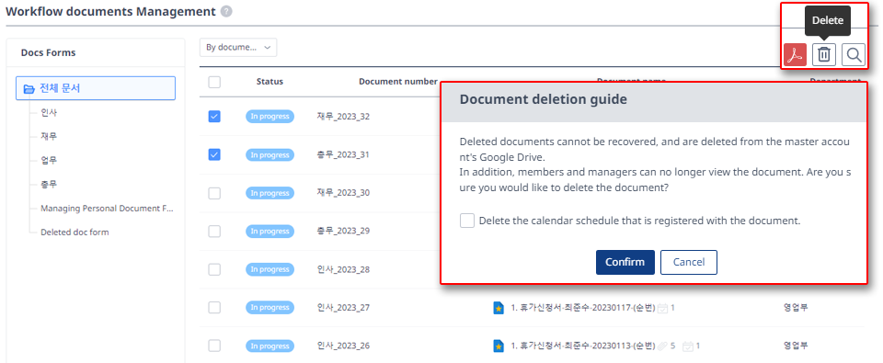883x363 pixels.
Task: Open search with magnifier icon
Action: coord(854,54)
